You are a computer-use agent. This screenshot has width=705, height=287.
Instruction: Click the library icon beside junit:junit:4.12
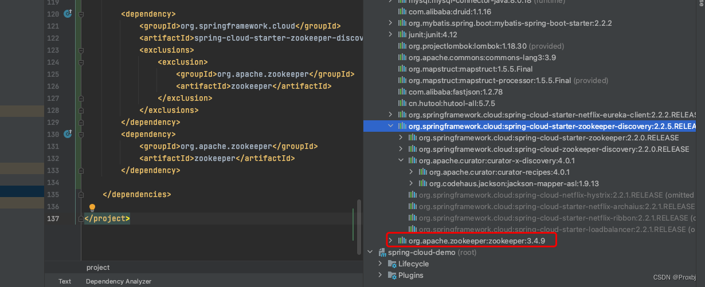coord(403,36)
